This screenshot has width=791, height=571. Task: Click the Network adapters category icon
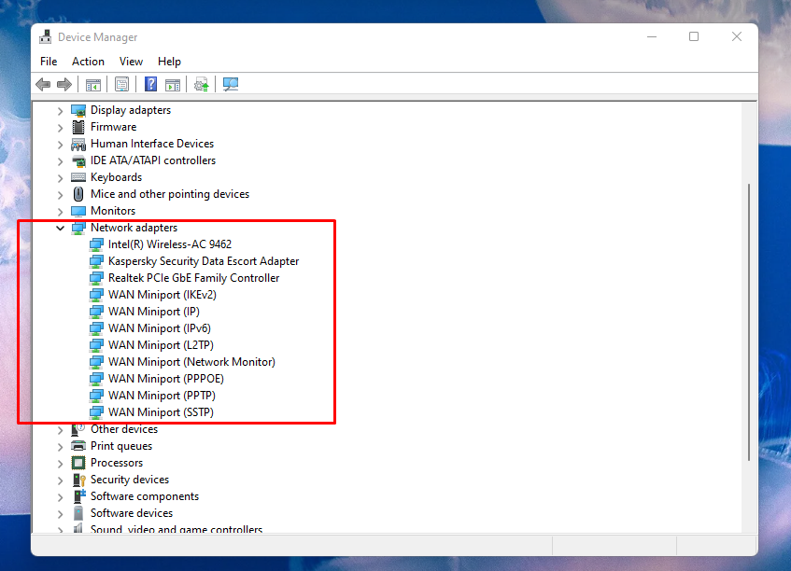(x=78, y=228)
